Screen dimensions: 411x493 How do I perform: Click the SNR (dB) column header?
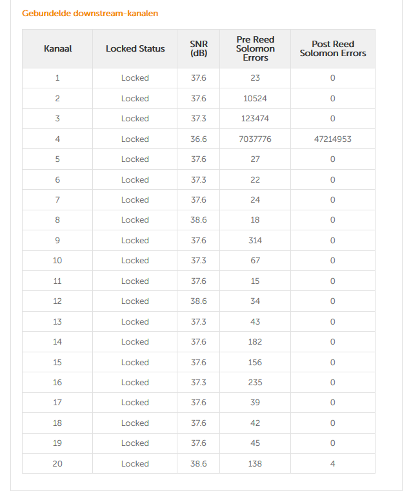tap(198, 48)
